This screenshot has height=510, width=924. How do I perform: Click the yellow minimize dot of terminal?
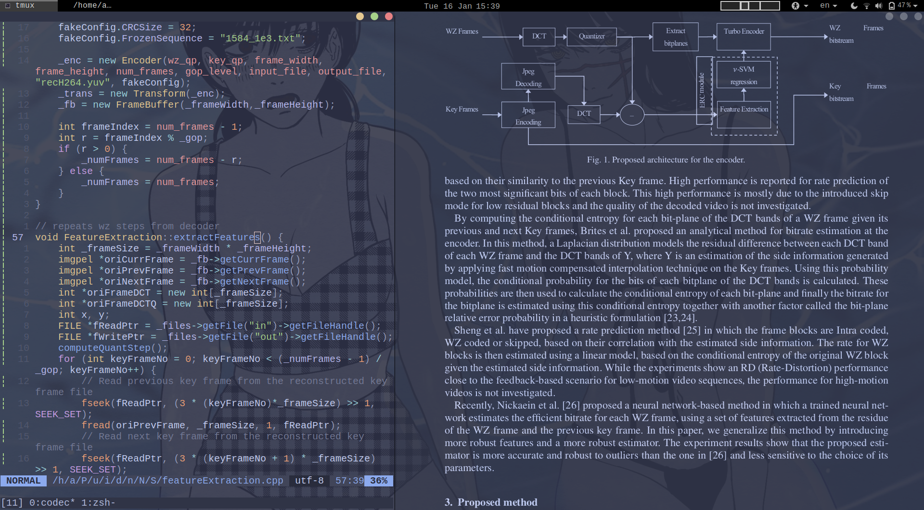pyautogui.click(x=360, y=16)
